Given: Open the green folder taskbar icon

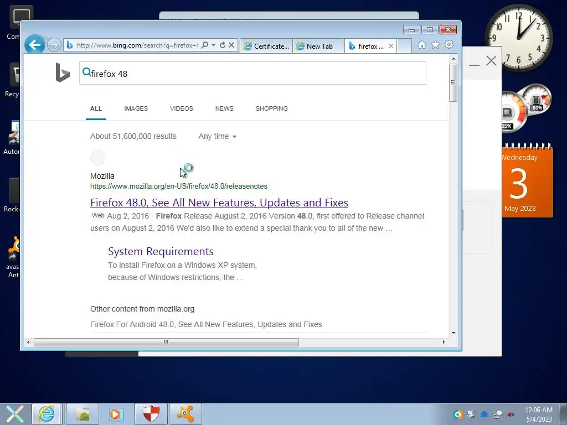Looking at the screenshot, I should 83,414.
